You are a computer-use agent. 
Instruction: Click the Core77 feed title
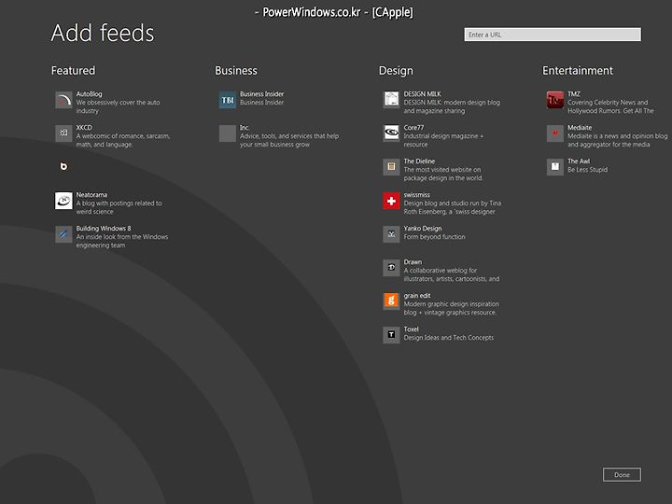coord(413,127)
